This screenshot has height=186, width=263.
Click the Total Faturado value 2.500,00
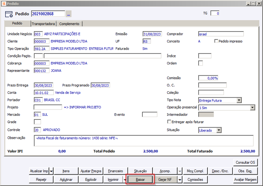(x=248, y=151)
